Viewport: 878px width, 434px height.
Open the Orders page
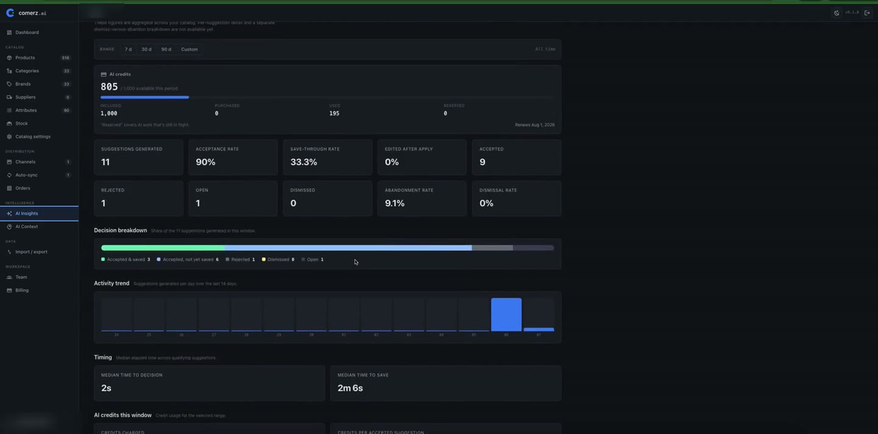tap(39, 188)
